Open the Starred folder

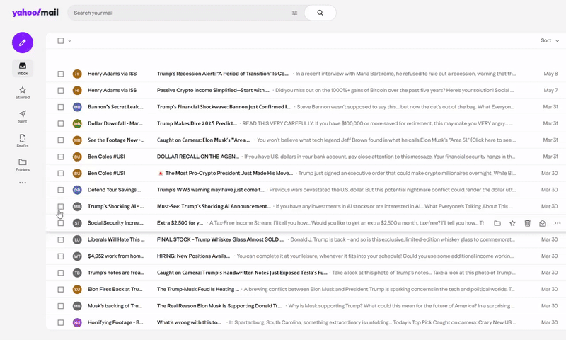tap(23, 93)
